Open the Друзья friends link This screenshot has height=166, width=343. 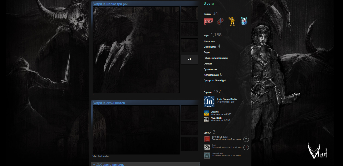pos(207,133)
